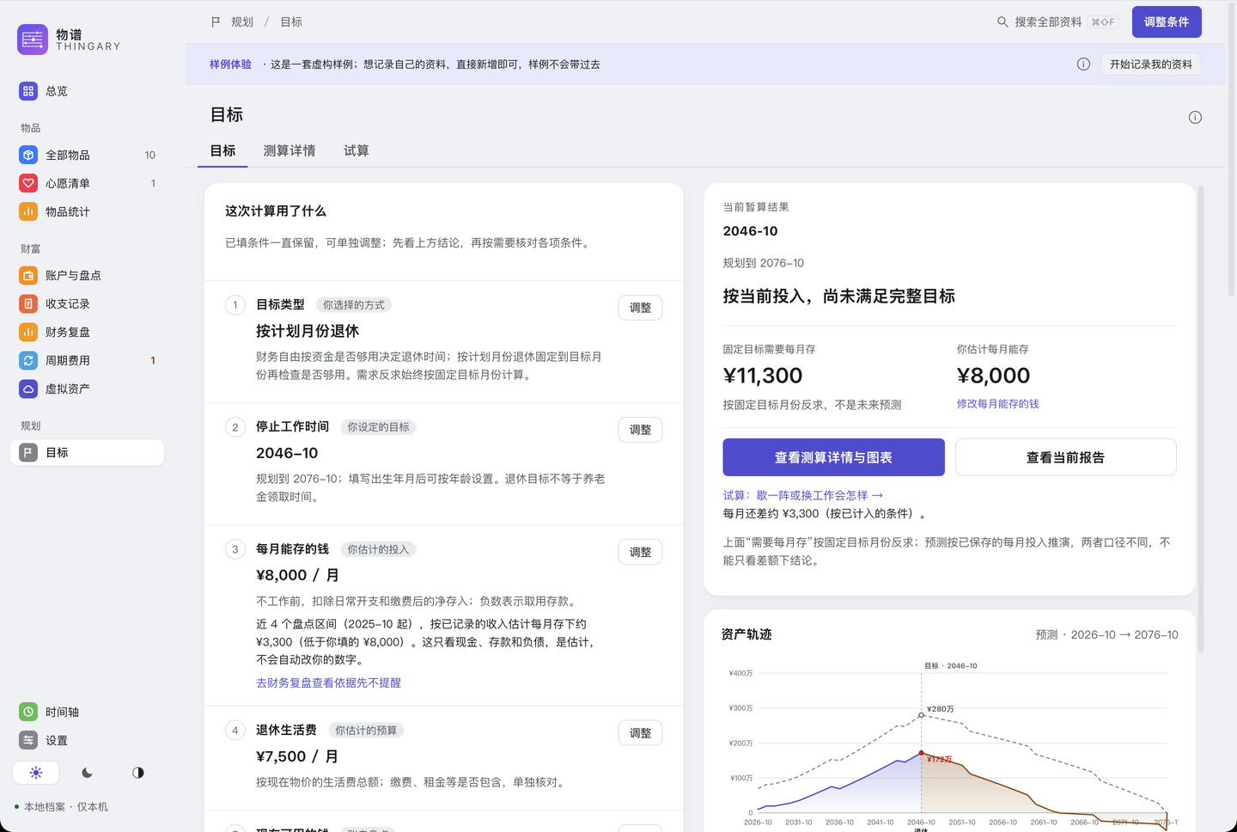Switch to the 测算详情 tab
This screenshot has height=832, width=1237.
click(x=289, y=151)
